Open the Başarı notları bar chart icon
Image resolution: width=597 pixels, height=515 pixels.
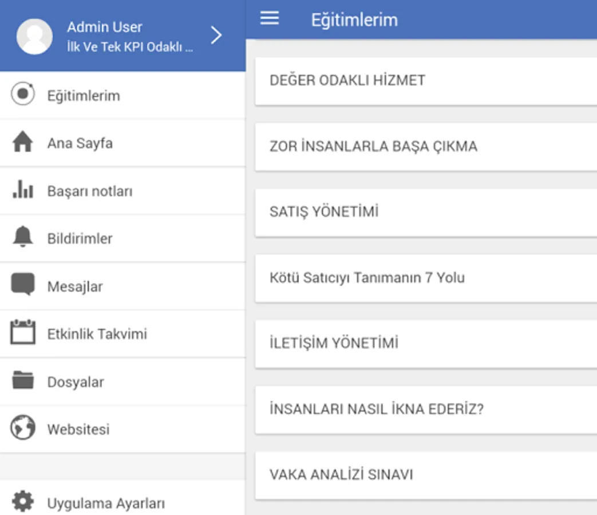pos(23,190)
